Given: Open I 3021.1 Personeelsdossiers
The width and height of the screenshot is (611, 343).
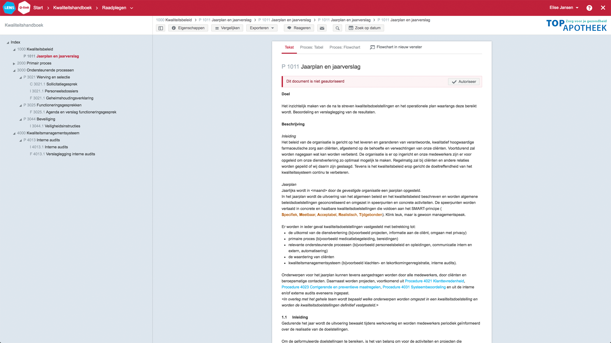Looking at the screenshot, I should pyautogui.click(x=54, y=91).
